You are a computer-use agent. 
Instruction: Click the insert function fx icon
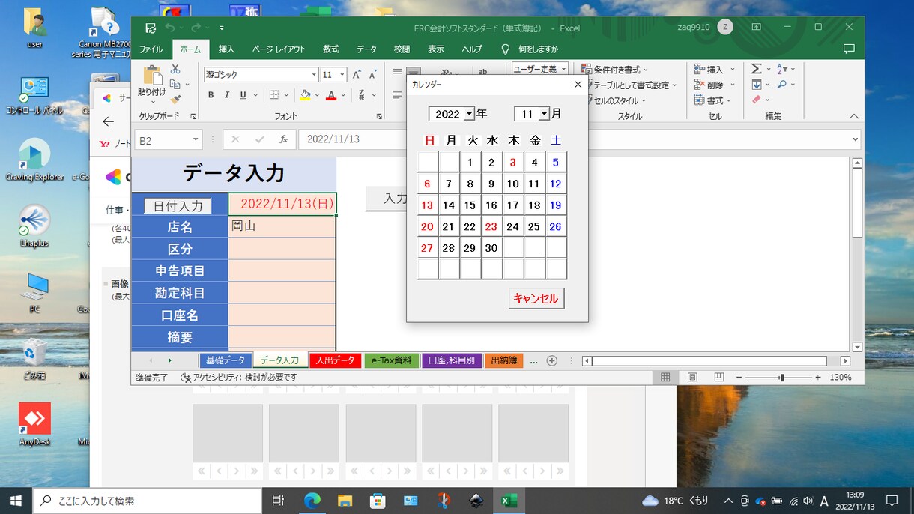[283, 139]
